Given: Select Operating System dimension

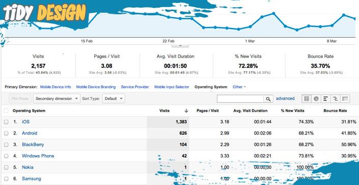Looking at the screenshot, I should pos(211,87).
